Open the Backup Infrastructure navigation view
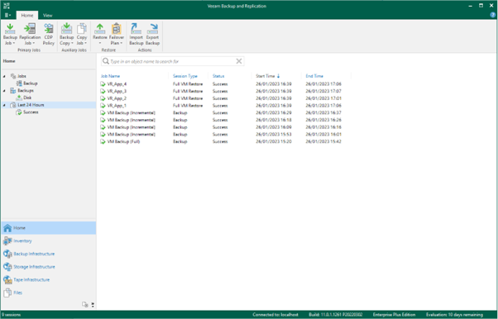The image size is (498, 319). click(x=49, y=254)
